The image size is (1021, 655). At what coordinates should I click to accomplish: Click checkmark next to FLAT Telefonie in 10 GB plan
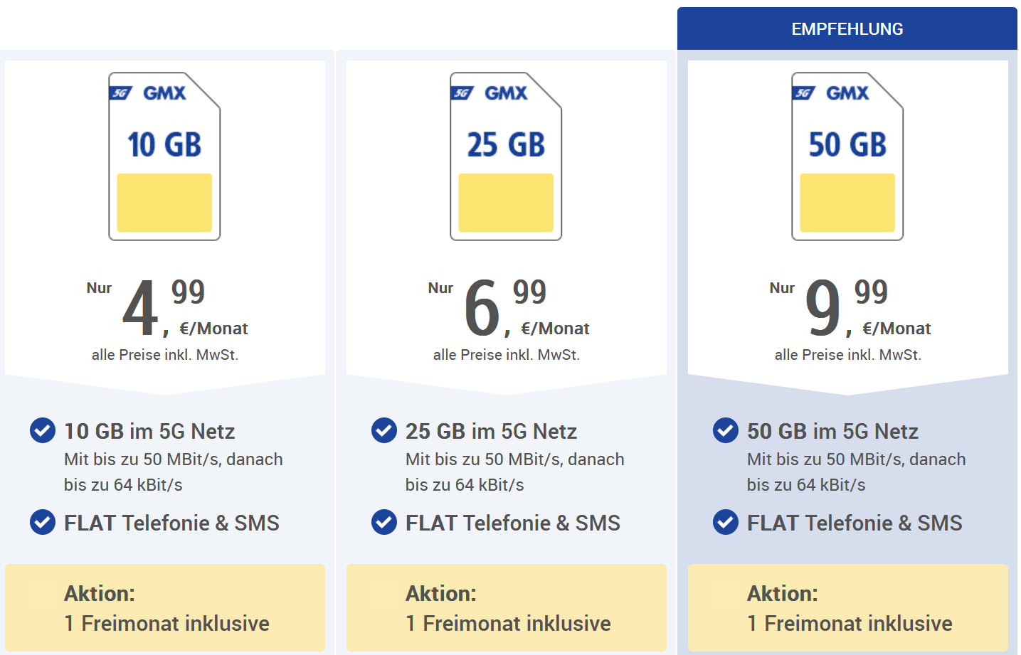pyautogui.click(x=43, y=522)
